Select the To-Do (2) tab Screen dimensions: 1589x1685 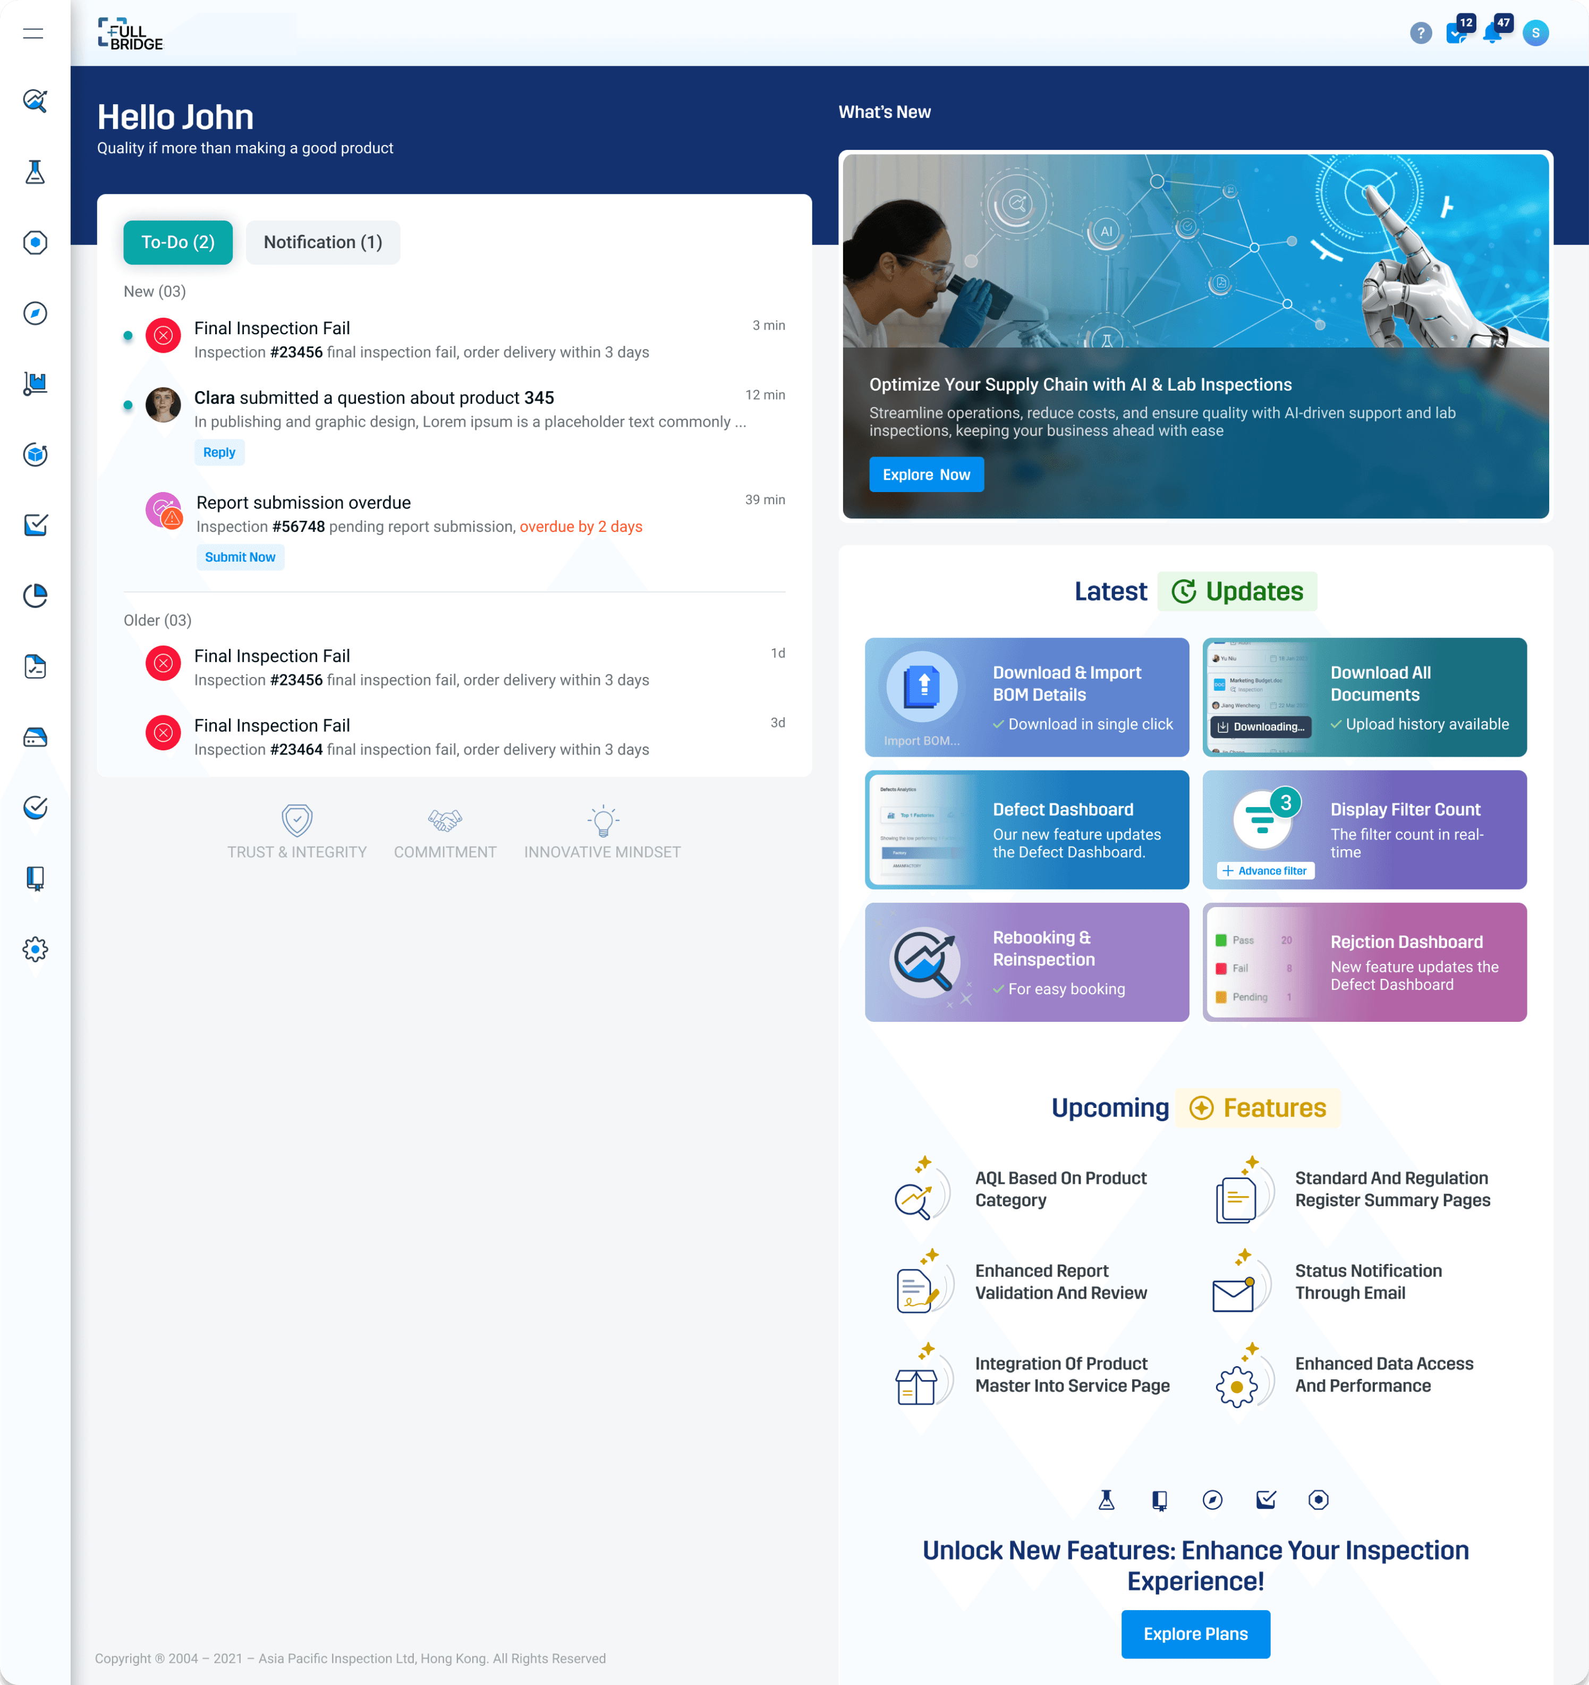177,242
